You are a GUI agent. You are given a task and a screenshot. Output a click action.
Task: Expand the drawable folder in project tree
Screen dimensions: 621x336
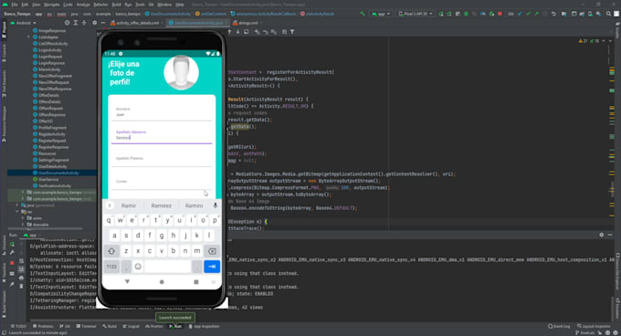click(x=23, y=225)
